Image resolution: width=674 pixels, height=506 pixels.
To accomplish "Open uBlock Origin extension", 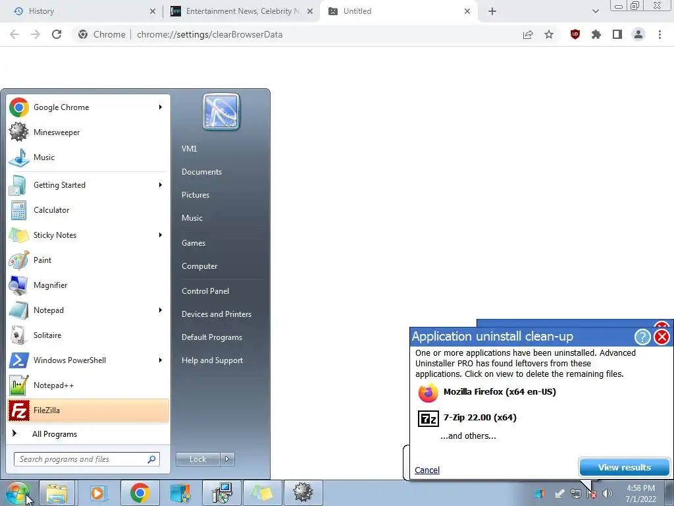I will click(x=575, y=34).
